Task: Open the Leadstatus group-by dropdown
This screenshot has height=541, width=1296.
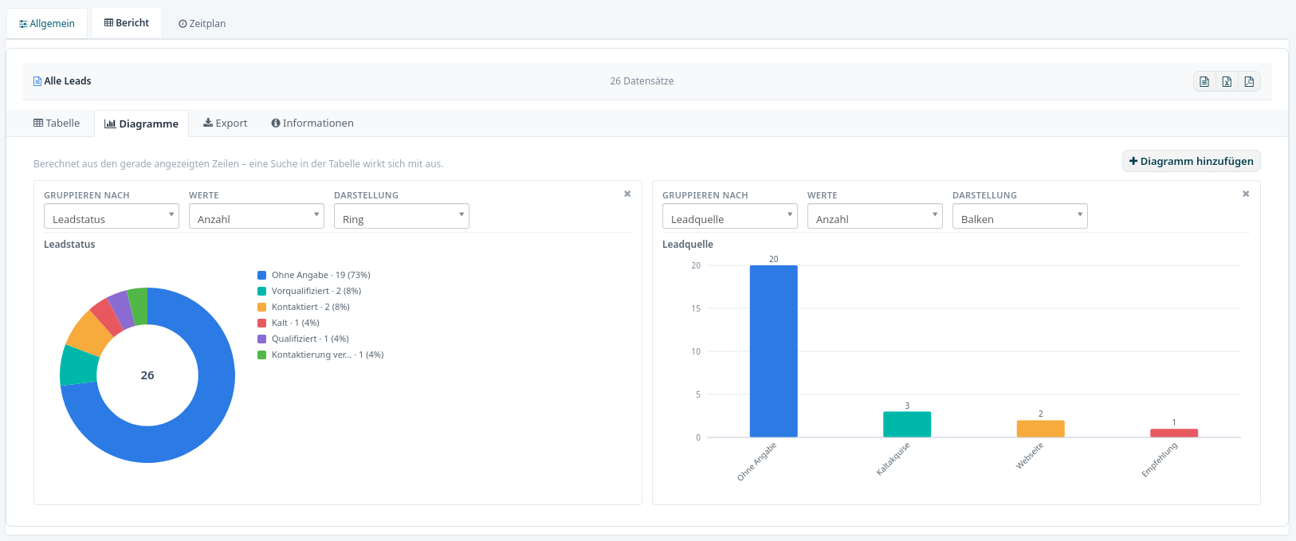Action: point(112,216)
